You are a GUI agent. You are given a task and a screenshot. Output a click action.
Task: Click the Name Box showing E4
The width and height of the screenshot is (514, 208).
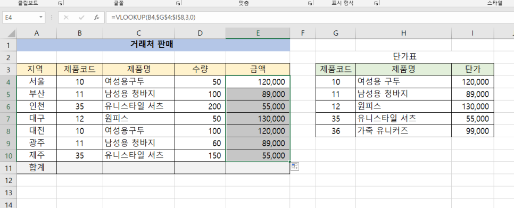click(20, 17)
